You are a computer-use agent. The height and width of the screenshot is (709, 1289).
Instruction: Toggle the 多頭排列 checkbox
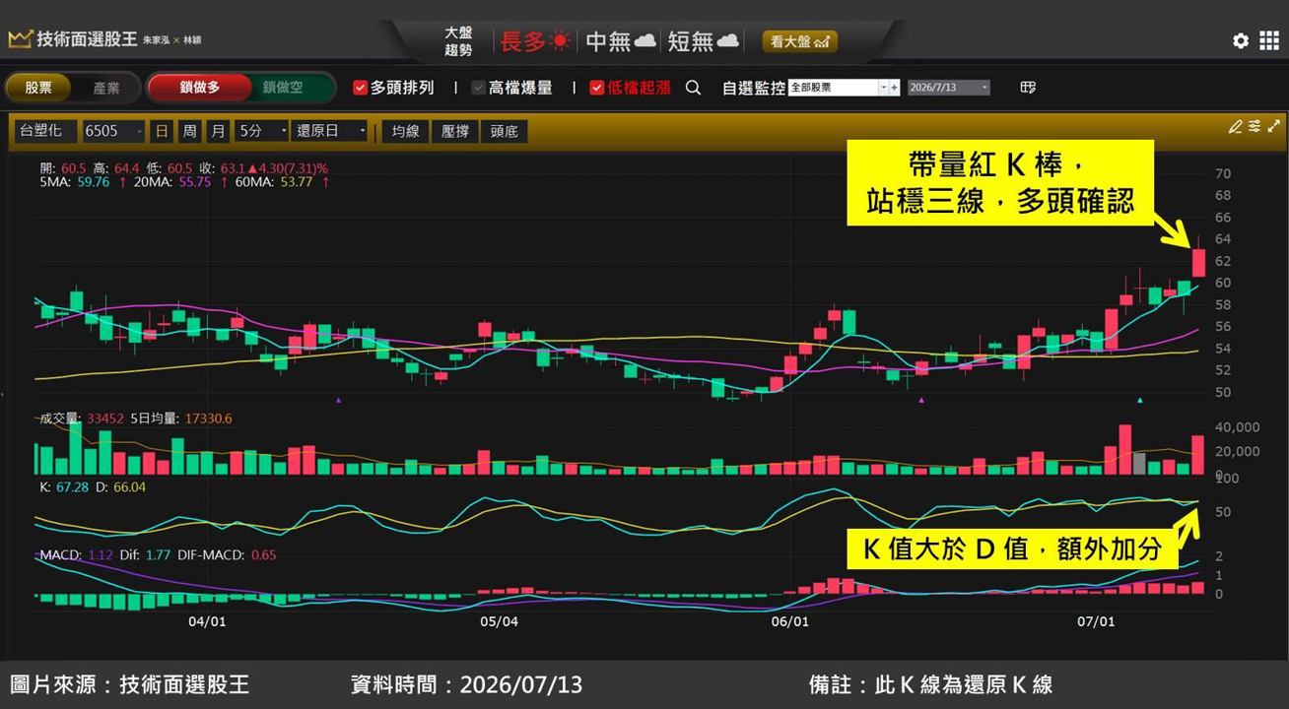[360, 88]
